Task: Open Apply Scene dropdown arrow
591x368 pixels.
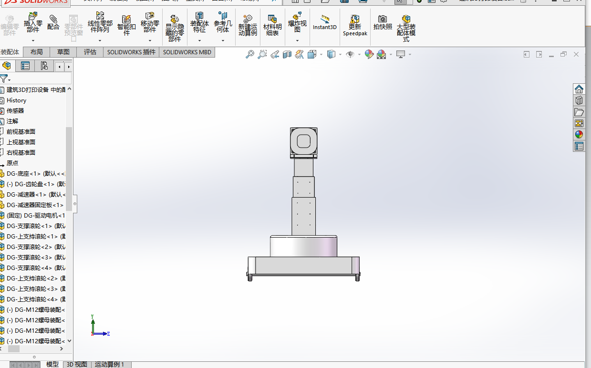Action: 390,54
